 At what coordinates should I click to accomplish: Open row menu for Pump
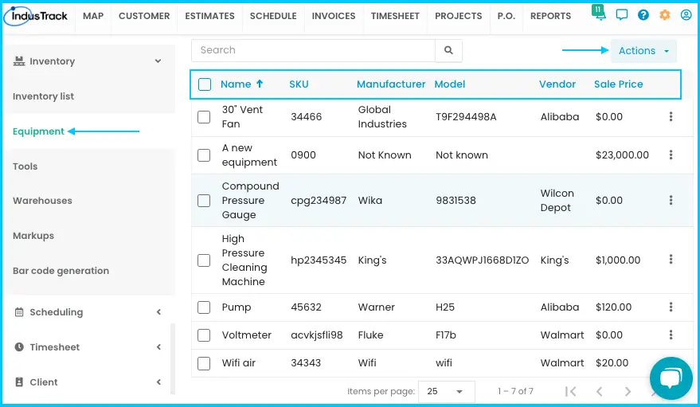(x=671, y=307)
